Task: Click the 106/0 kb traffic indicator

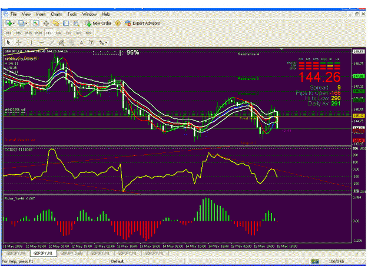Action: click(x=336, y=261)
